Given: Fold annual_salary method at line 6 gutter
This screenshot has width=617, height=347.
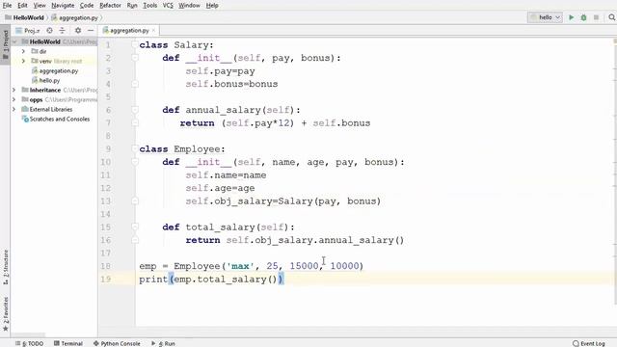Looking at the screenshot, I should pyautogui.click(x=135, y=110).
